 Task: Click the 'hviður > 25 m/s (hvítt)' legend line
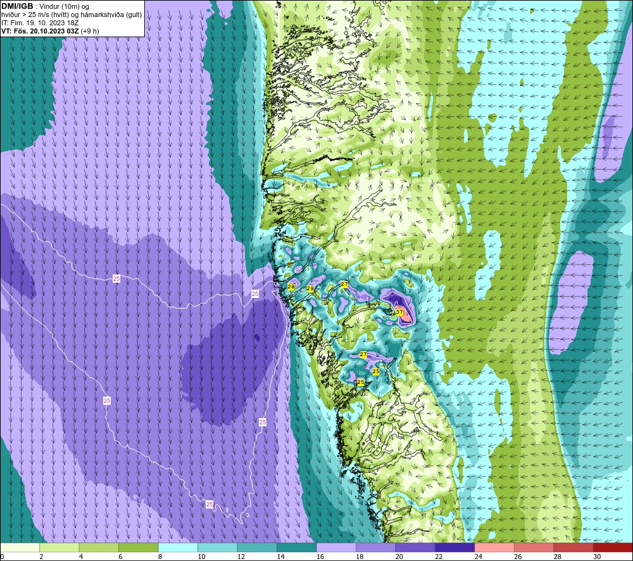click(34, 15)
